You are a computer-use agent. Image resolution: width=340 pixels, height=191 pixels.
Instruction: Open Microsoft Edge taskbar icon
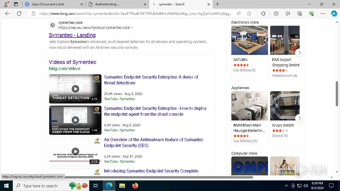point(109,186)
